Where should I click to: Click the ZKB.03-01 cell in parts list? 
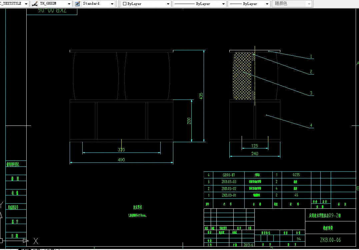tap(229, 195)
